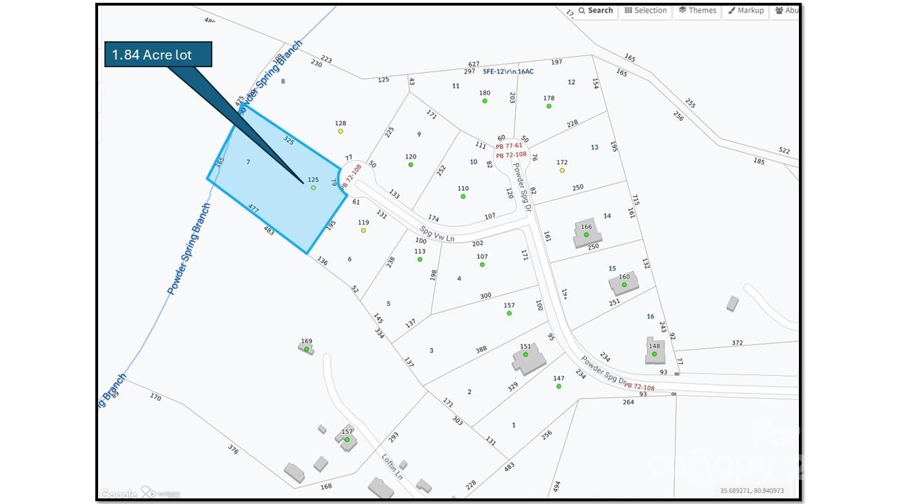Select the yellow marker at address 119

[363, 230]
